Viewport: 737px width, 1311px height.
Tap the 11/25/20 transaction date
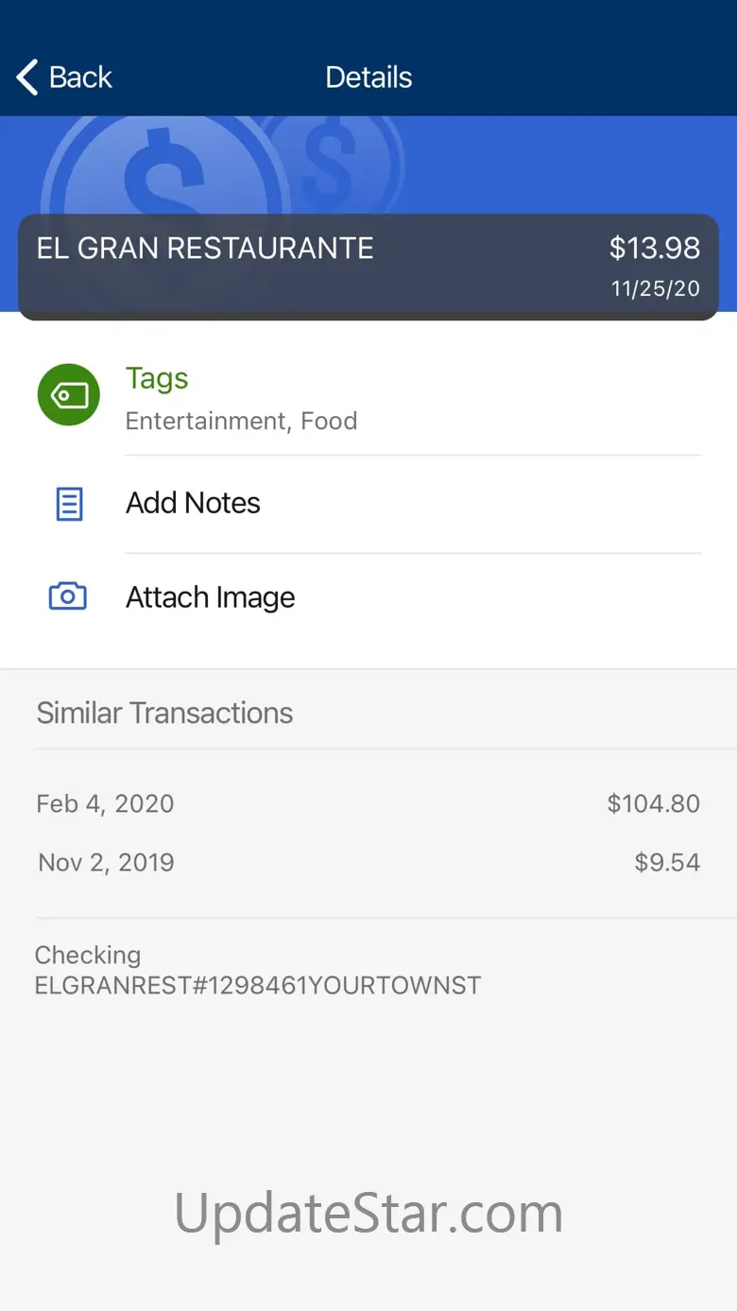[x=655, y=289]
